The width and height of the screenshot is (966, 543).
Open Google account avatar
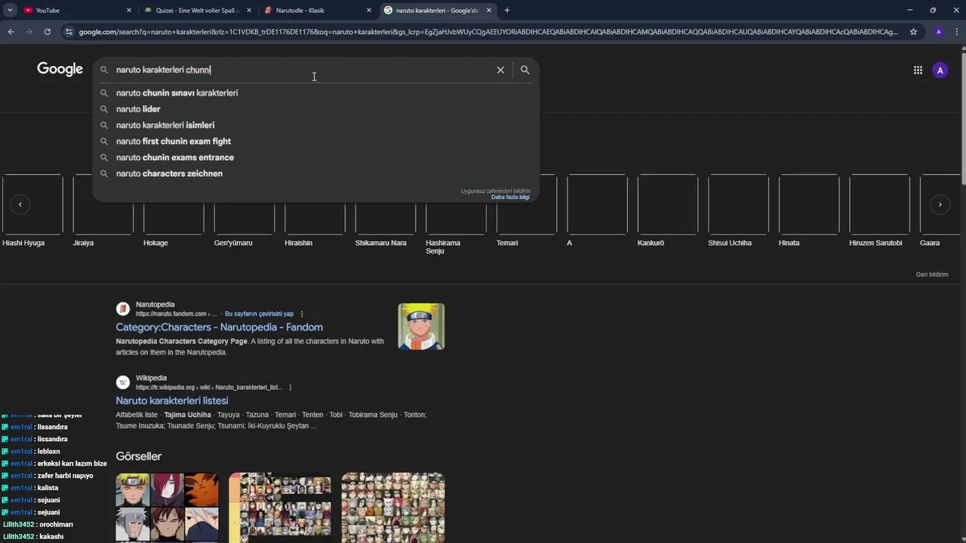pyautogui.click(x=940, y=70)
